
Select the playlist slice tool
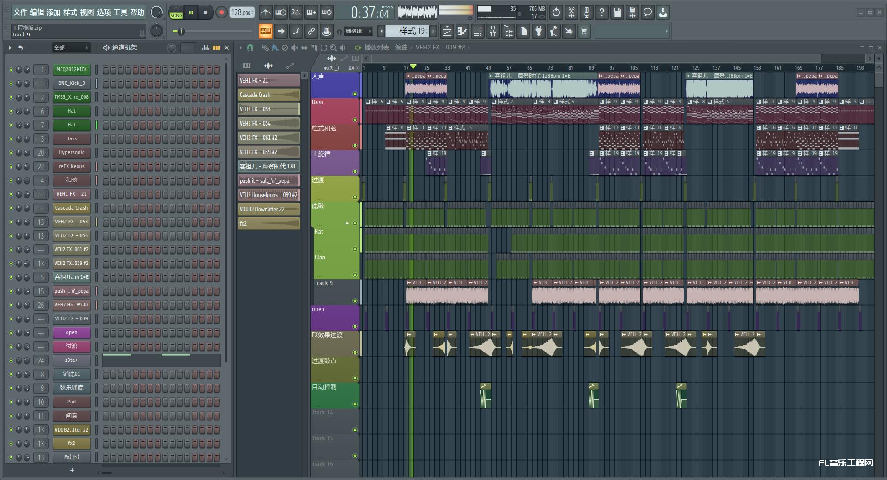(314, 48)
